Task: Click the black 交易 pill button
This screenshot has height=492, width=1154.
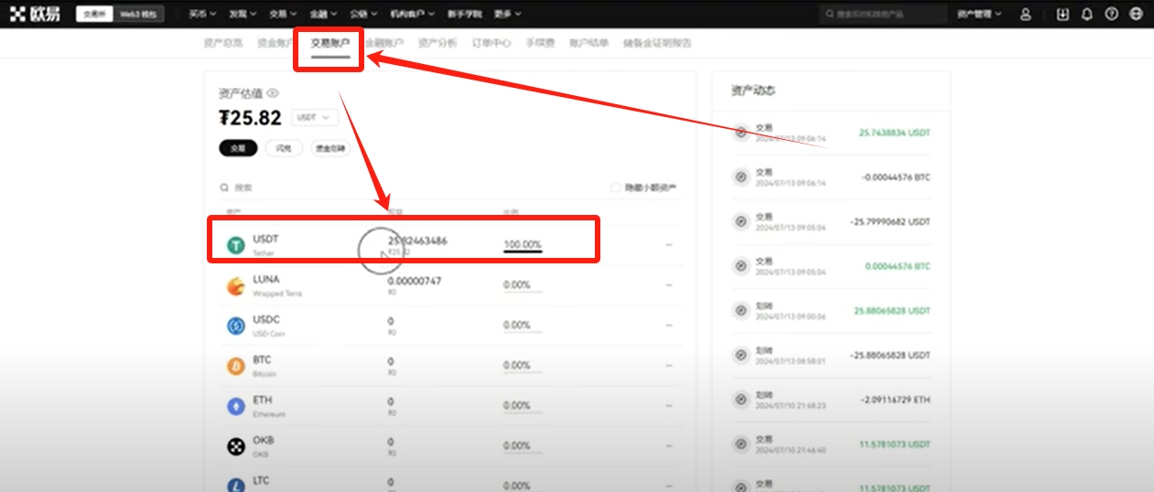Action: pyautogui.click(x=238, y=148)
